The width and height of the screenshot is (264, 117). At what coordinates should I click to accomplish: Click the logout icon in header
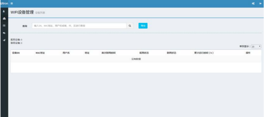coord(260,4)
